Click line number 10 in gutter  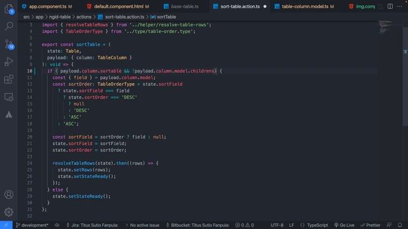(x=29, y=71)
